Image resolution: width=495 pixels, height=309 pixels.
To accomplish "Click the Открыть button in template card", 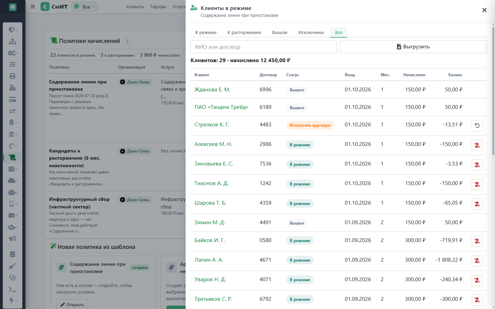I will 72,304.
